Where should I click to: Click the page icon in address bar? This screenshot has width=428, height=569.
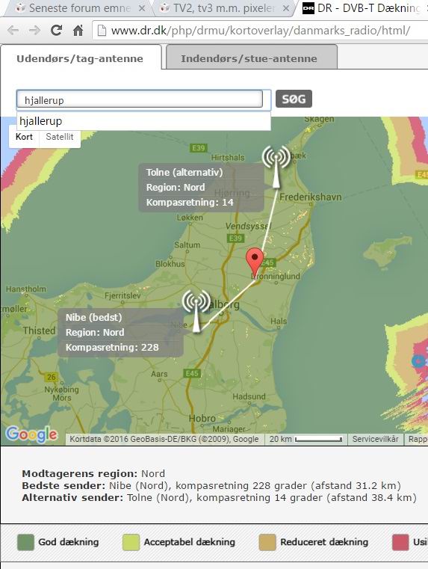point(102,31)
